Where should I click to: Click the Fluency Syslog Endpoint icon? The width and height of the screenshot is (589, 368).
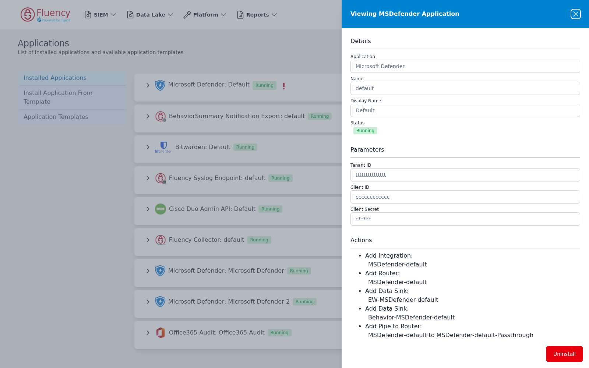161,178
